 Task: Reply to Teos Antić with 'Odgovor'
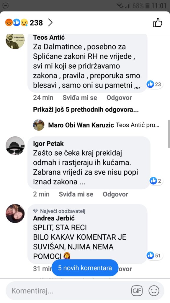tap(119, 98)
